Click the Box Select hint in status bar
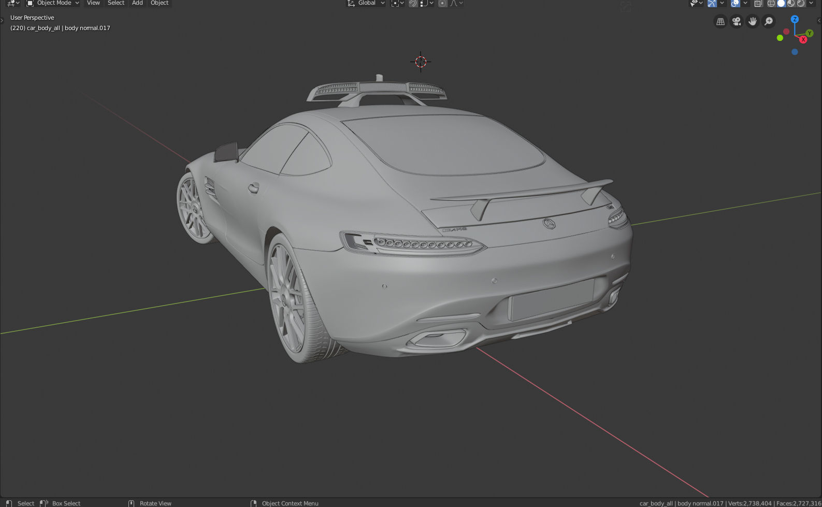The image size is (822, 507). [x=66, y=503]
